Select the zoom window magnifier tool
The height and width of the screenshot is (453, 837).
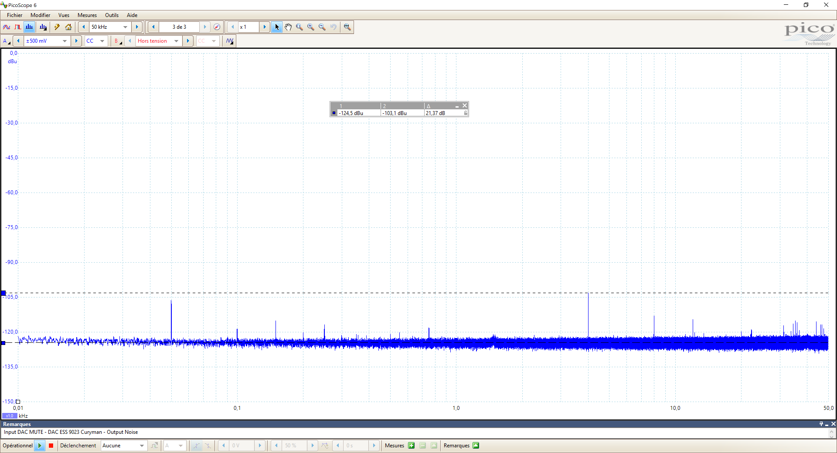click(299, 27)
